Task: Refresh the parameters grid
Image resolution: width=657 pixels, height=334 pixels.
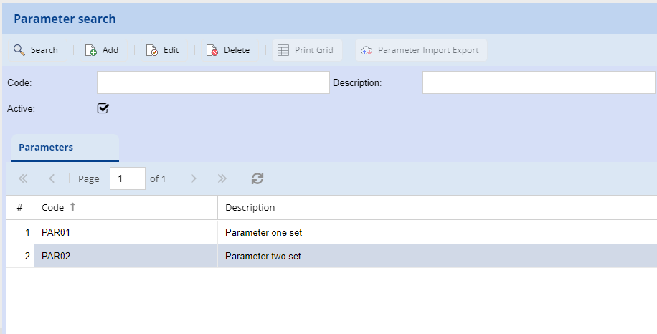Action: click(x=257, y=178)
